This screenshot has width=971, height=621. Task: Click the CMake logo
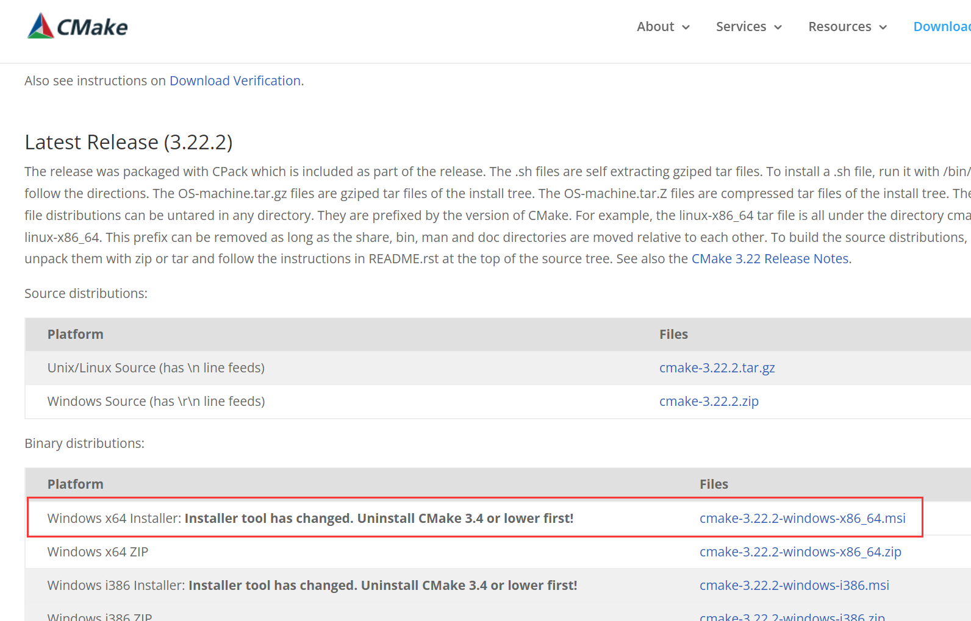[77, 26]
